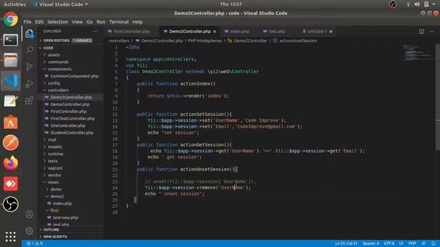The image size is (440, 247).
Task: Click Activities in top bar
Action: (14, 4)
